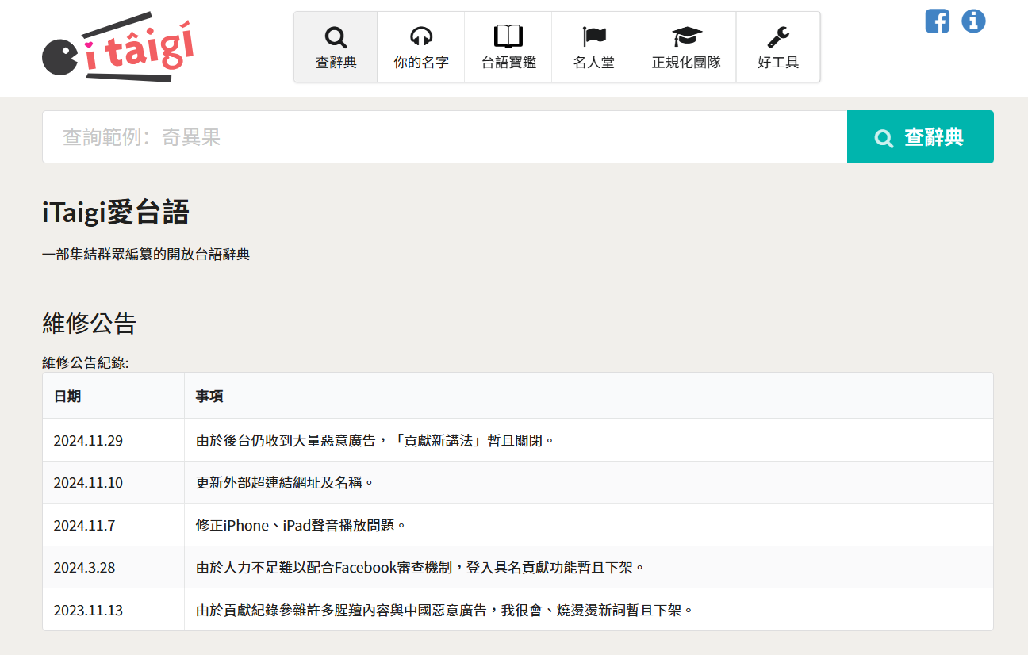Click the iTaigi愛台語 page heading
The image size is (1028, 655).
[x=116, y=213]
